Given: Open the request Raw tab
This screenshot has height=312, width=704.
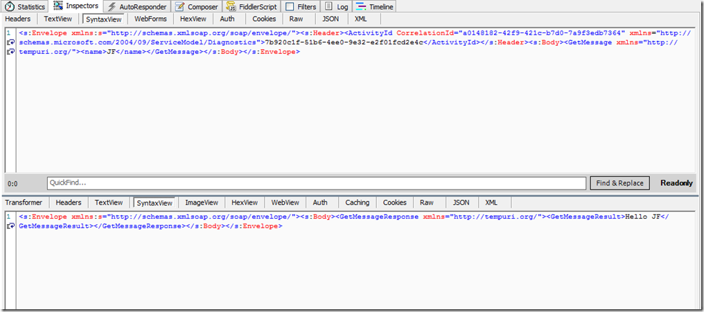Looking at the screenshot, I should coord(296,19).
